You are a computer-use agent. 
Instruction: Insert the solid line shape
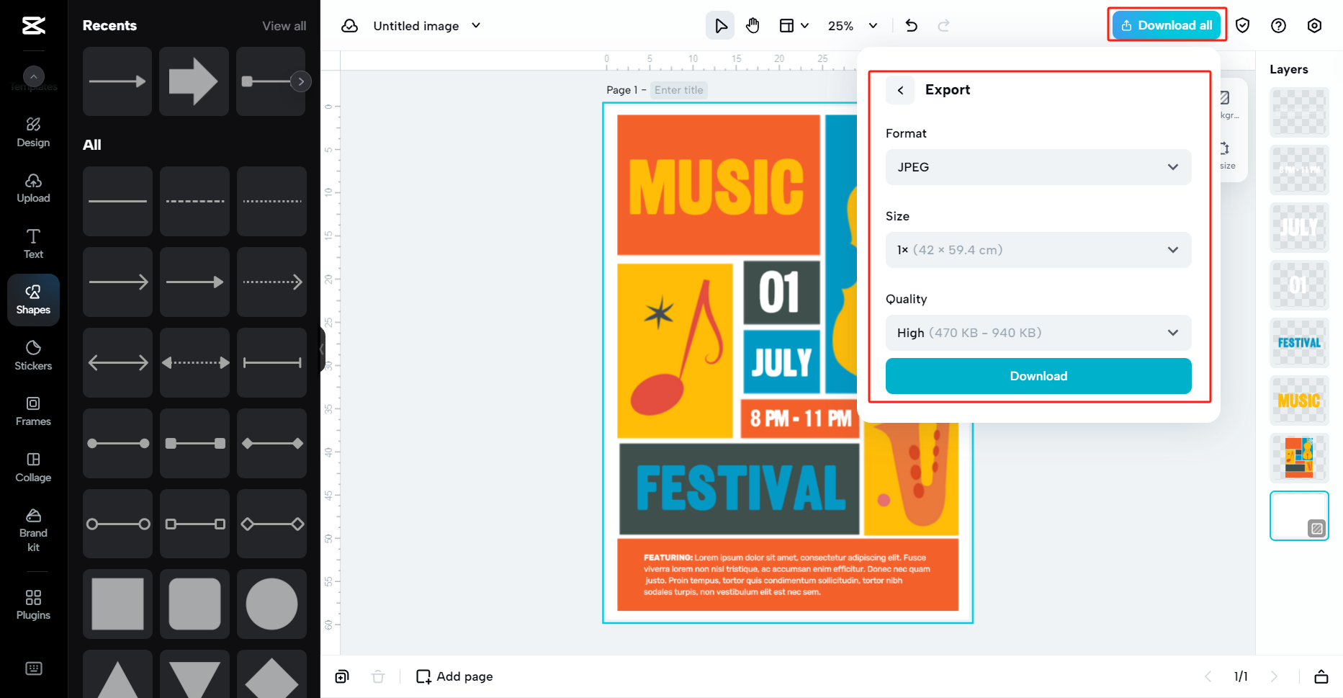click(x=117, y=201)
